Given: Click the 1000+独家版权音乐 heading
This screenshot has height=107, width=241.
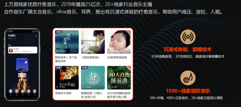Looking at the screenshot, I should (188, 91).
